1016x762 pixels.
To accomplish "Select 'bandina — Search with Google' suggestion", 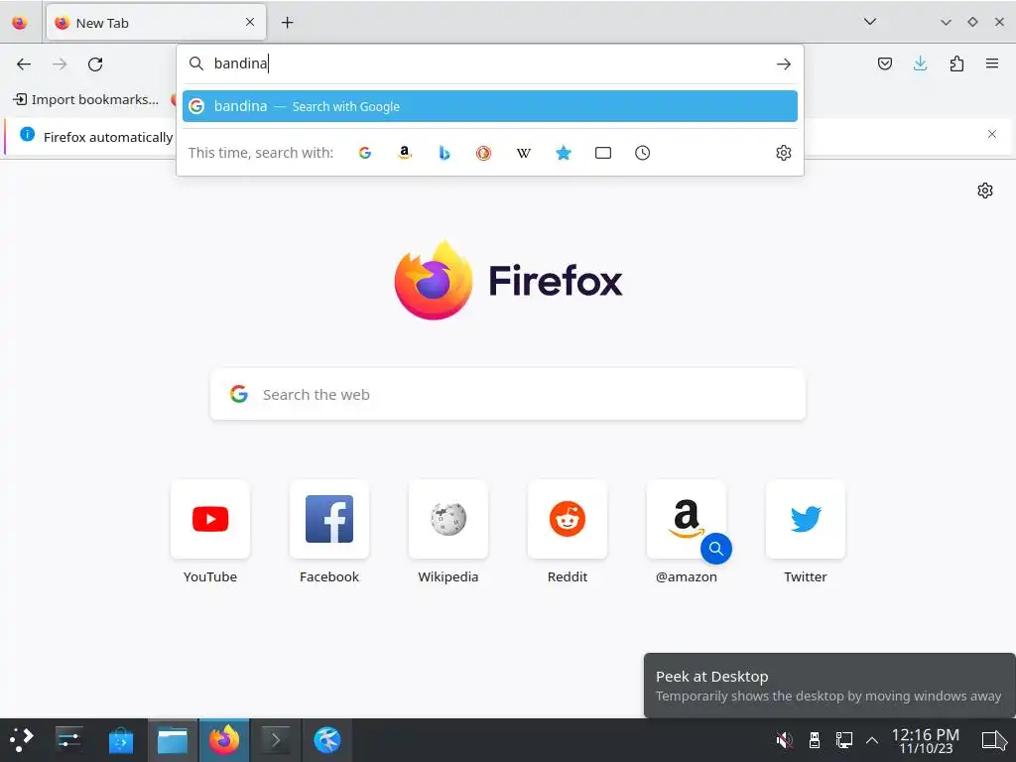I will pyautogui.click(x=490, y=106).
